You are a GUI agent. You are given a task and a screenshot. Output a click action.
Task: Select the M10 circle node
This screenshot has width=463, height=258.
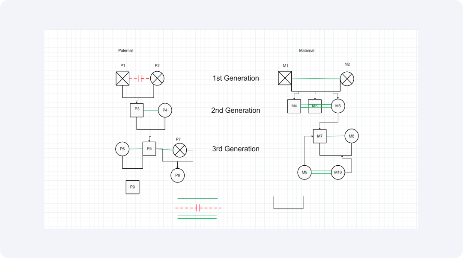tap(338, 172)
